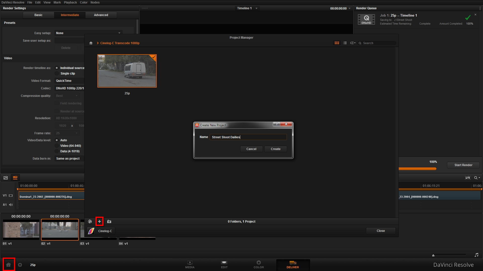Select clip 01 thumbnail in the strip
Viewport: 483px width, 271px height.
21,230
